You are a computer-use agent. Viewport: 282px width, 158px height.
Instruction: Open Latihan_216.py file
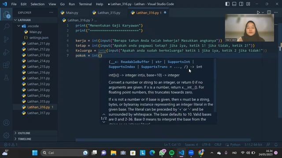[38, 72]
